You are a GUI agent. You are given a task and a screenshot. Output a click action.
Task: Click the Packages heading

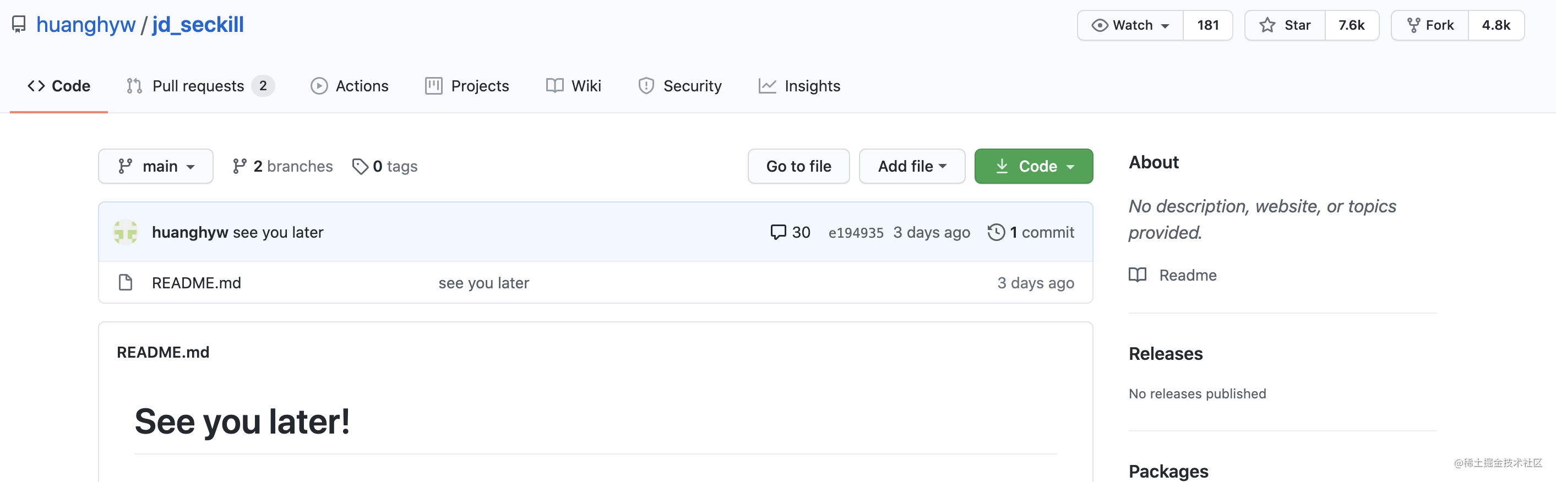pos(1169,471)
